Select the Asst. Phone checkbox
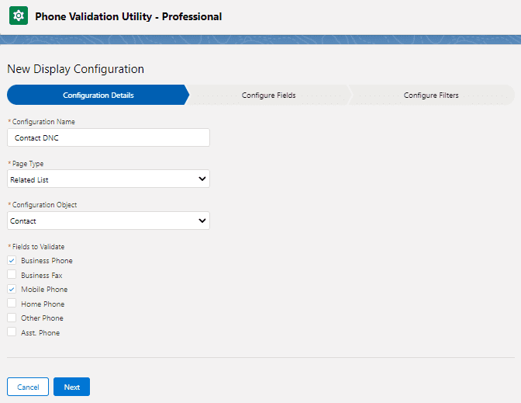This screenshot has height=403, width=521. (x=12, y=332)
